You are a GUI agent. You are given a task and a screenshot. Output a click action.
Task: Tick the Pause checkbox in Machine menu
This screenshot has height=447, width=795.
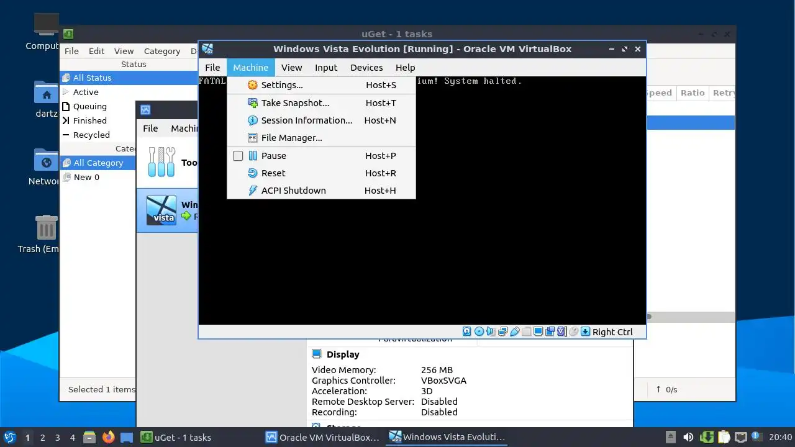tap(238, 156)
